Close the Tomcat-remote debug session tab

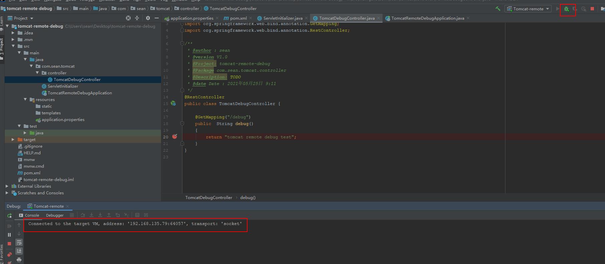[x=67, y=206]
